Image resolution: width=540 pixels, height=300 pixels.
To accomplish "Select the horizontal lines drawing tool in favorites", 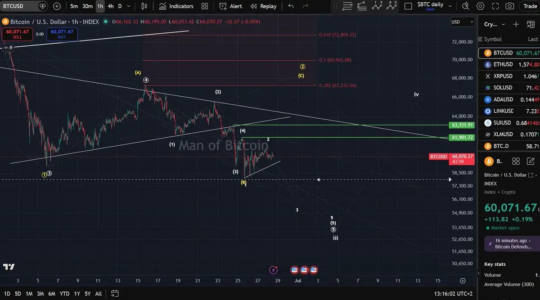I will (x=347, y=6).
